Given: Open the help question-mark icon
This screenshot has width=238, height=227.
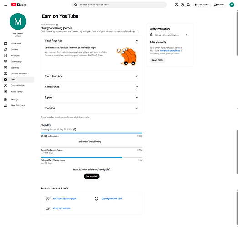Looking at the screenshot, I should click(x=182, y=5).
